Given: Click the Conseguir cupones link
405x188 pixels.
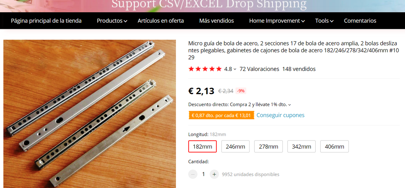Looking at the screenshot, I should coord(280,115).
